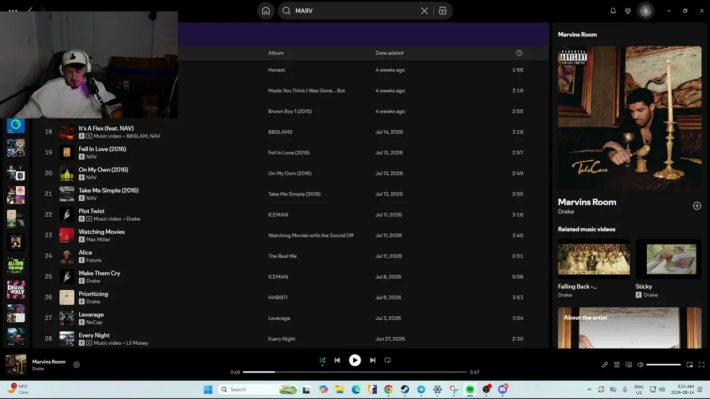Open Watching Movies with the Sound Off album
The image size is (710, 399).
tap(311, 236)
